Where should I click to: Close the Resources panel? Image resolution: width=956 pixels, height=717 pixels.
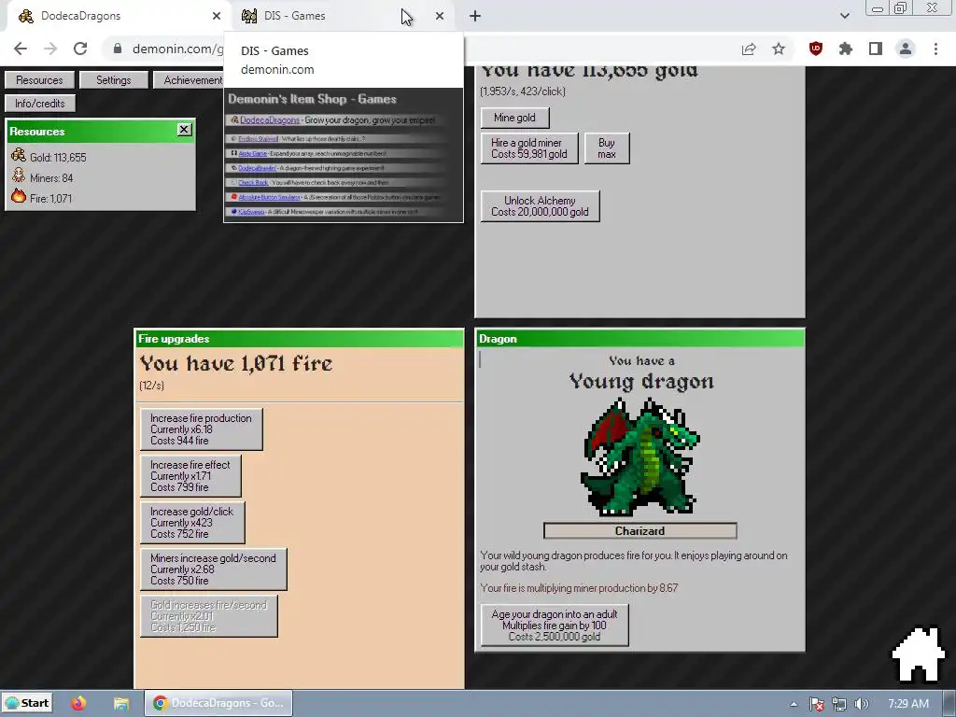[184, 129]
